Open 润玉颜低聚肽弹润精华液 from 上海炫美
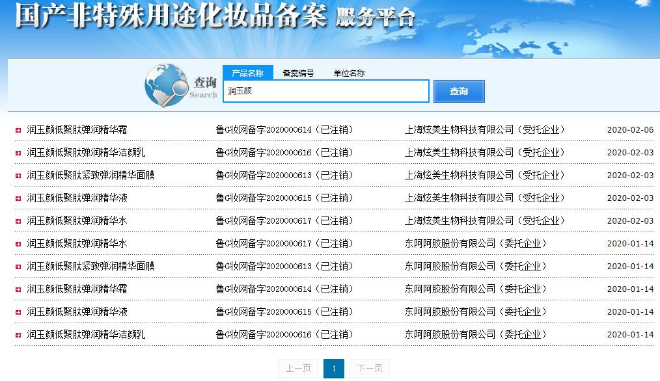The height and width of the screenshot is (381, 660). pos(77,198)
